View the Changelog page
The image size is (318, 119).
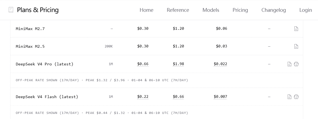tap(274, 10)
